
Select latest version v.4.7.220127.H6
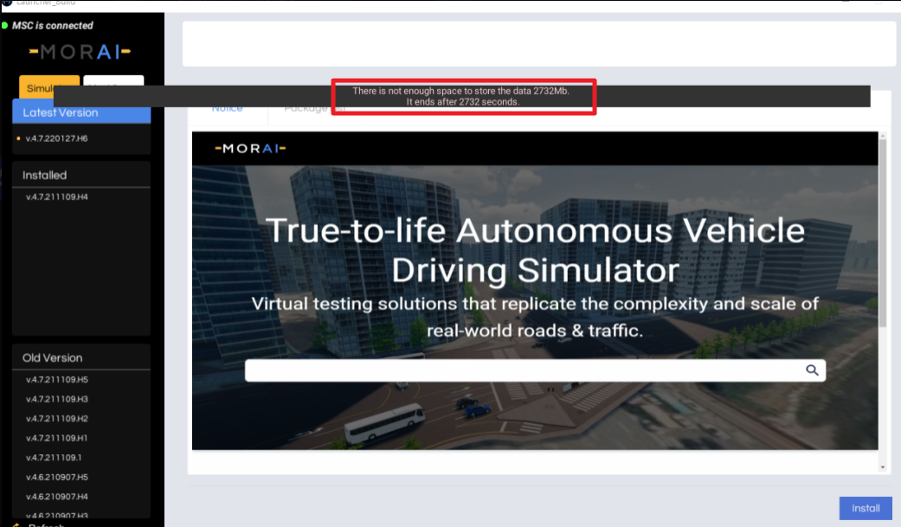pos(57,138)
